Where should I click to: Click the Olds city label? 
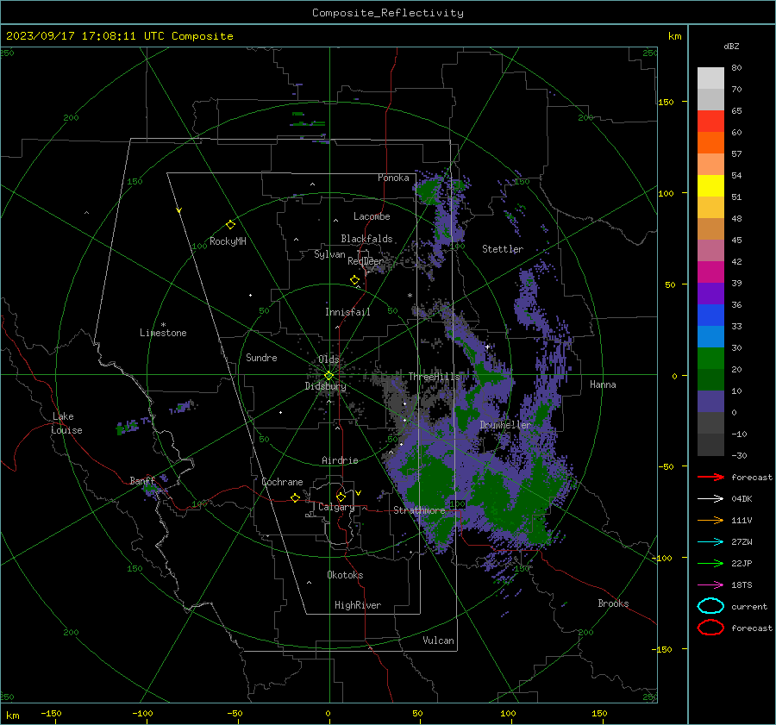[329, 359]
